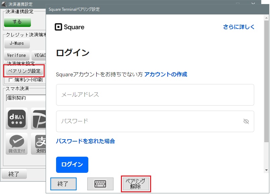Select the 支付宝 Alipay icon
The height and width of the screenshot is (194, 270).
coord(38,144)
